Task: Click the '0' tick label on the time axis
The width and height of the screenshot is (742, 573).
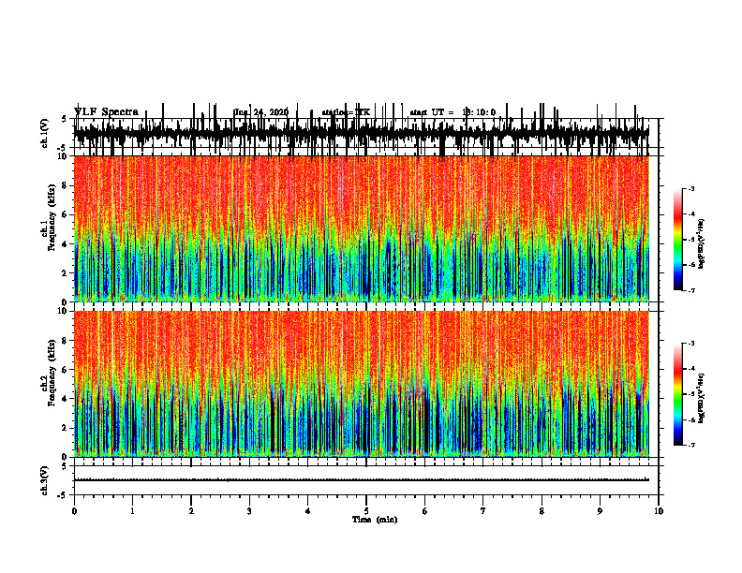Action: click(74, 511)
